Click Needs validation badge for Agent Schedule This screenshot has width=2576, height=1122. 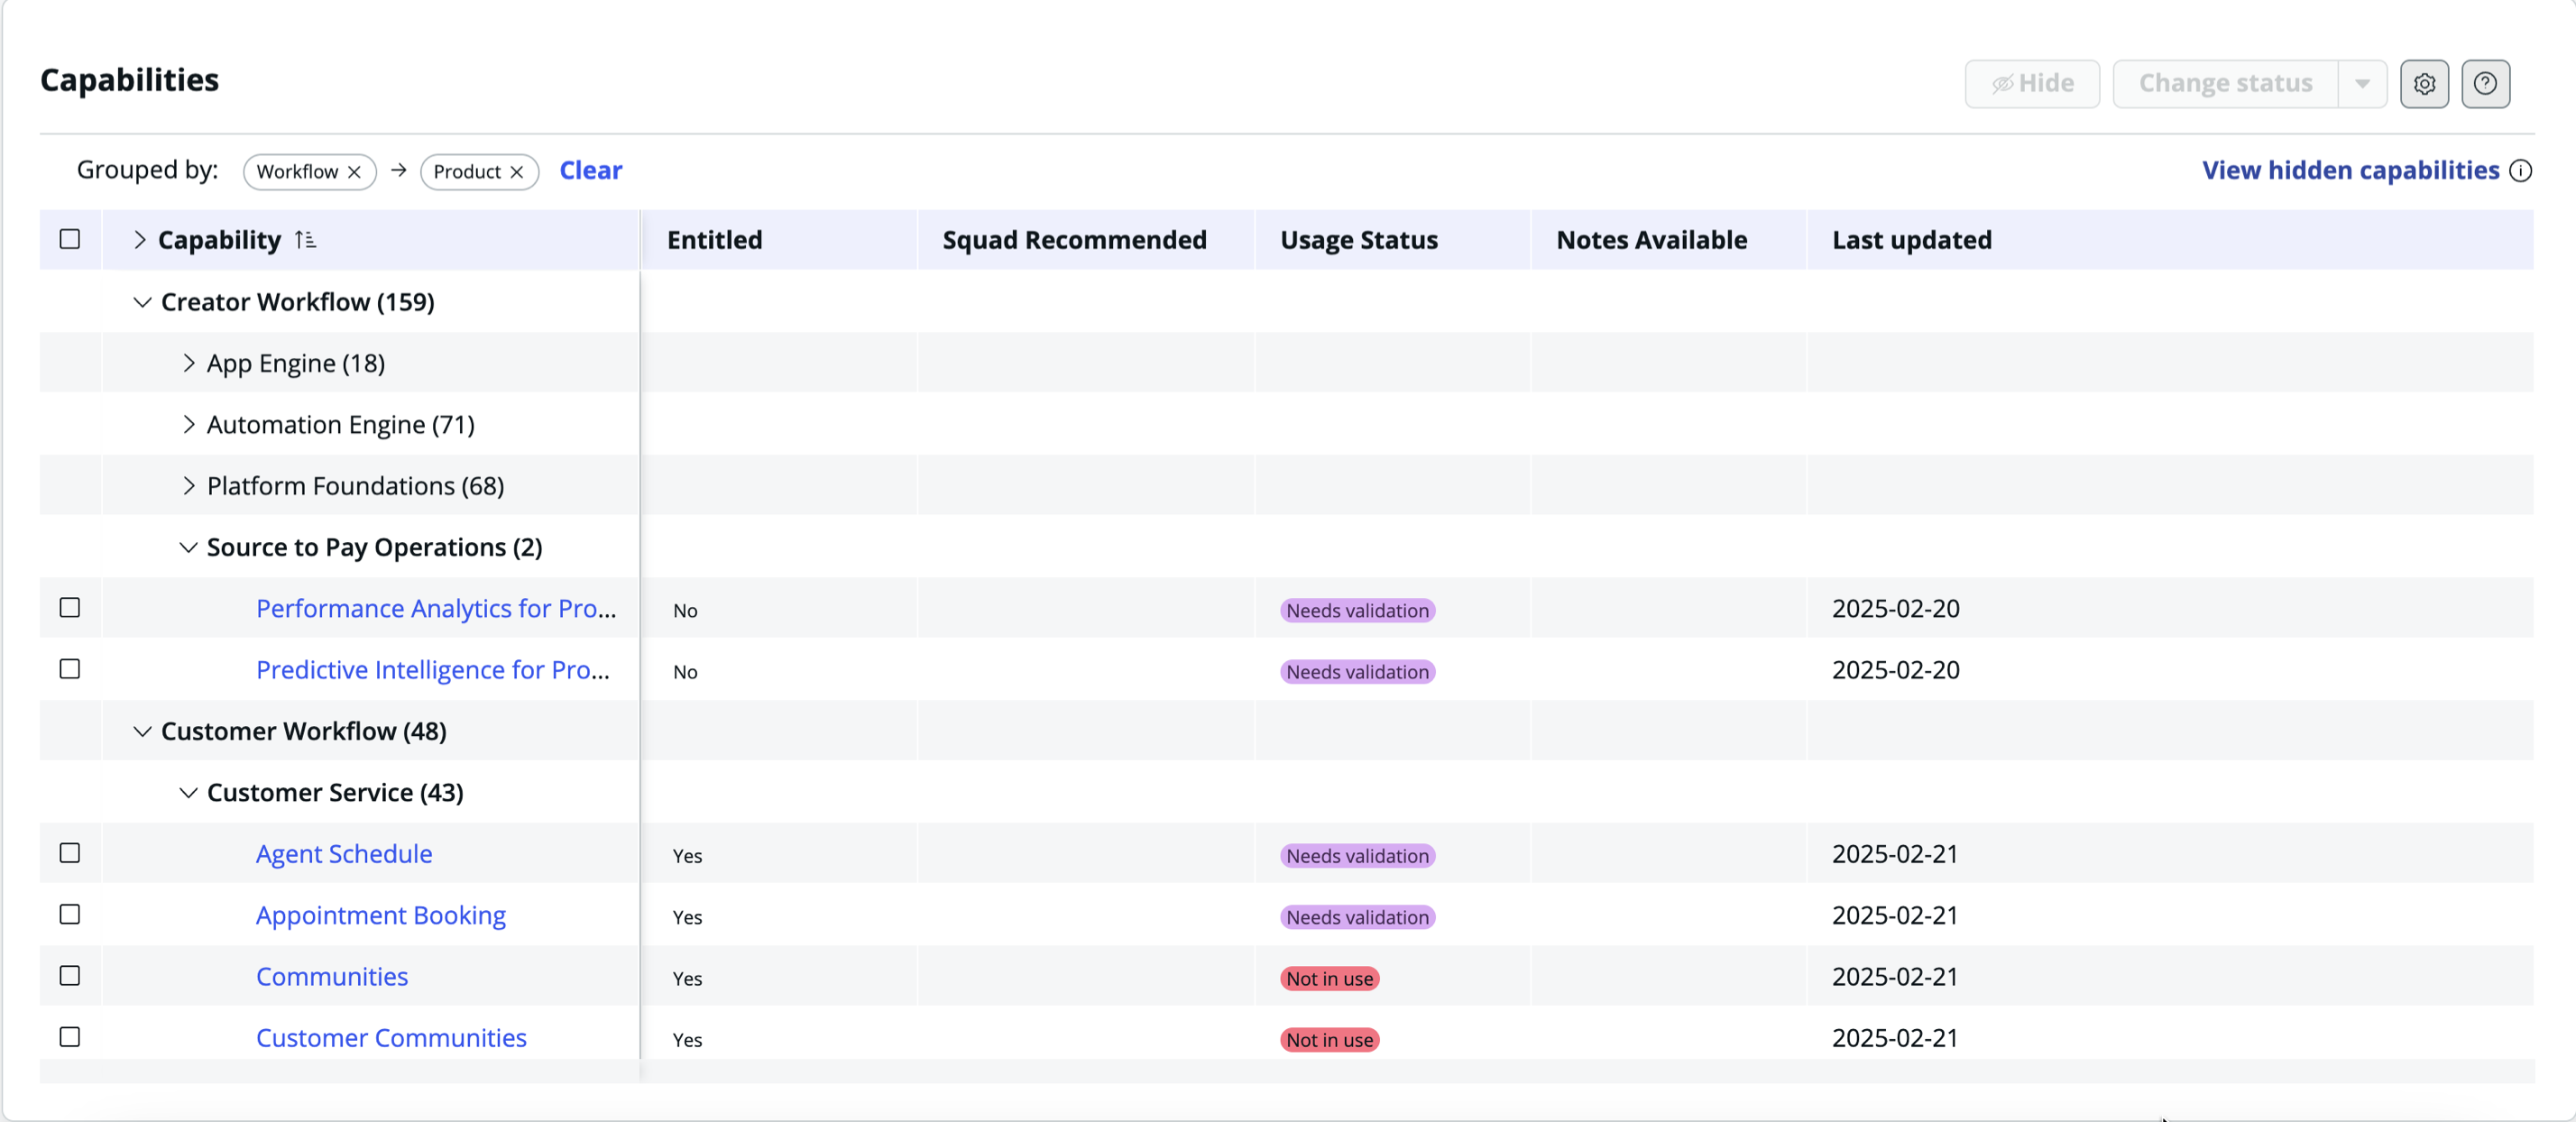[1357, 856]
